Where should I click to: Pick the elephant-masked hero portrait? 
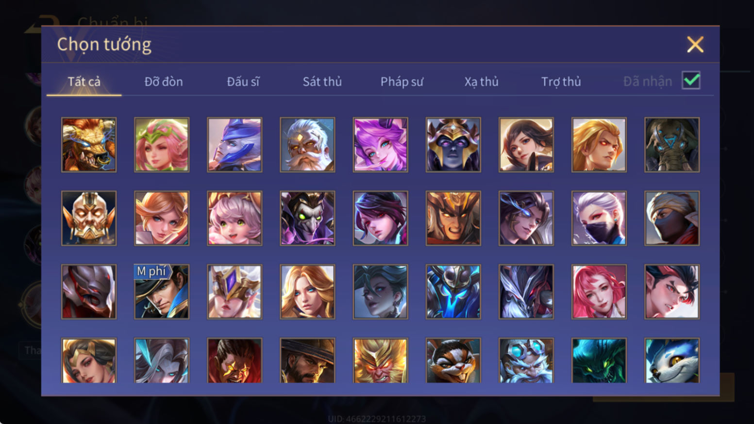(x=672, y=145)
